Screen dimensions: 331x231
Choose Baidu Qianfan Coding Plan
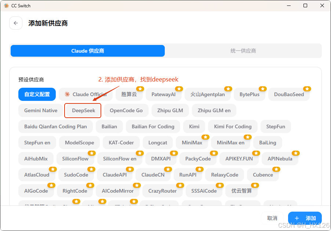[55, 126]
